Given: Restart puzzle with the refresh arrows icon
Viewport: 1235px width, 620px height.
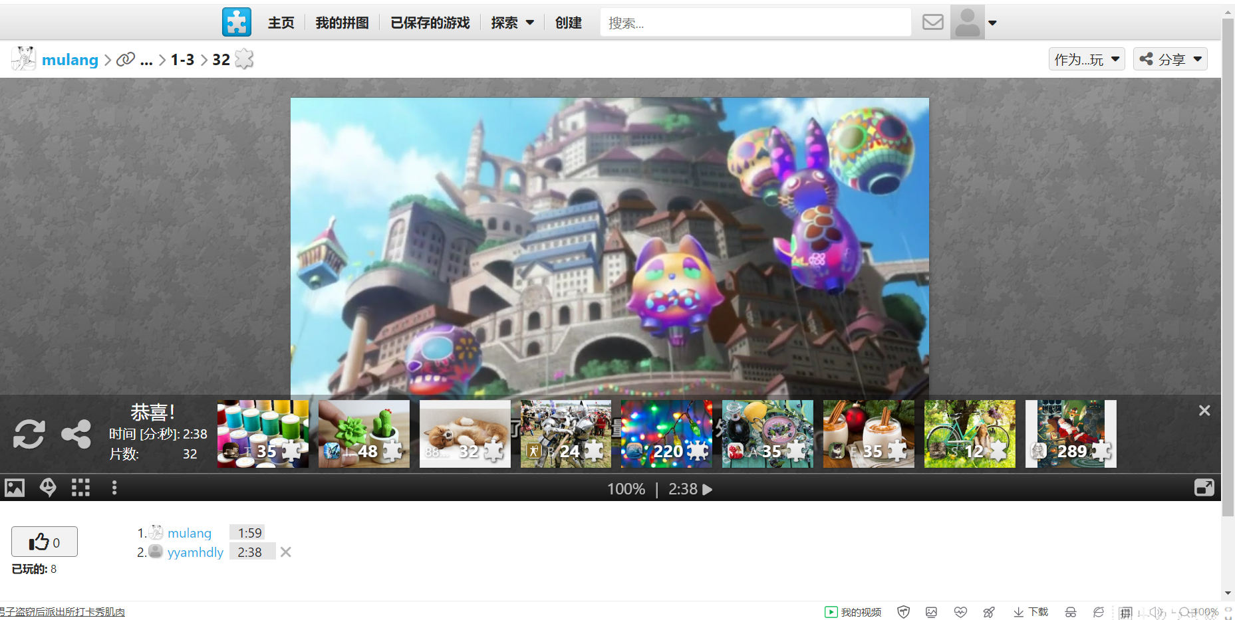Looking at the screenshot, I should pyautogui.click(x=29, y=435).
